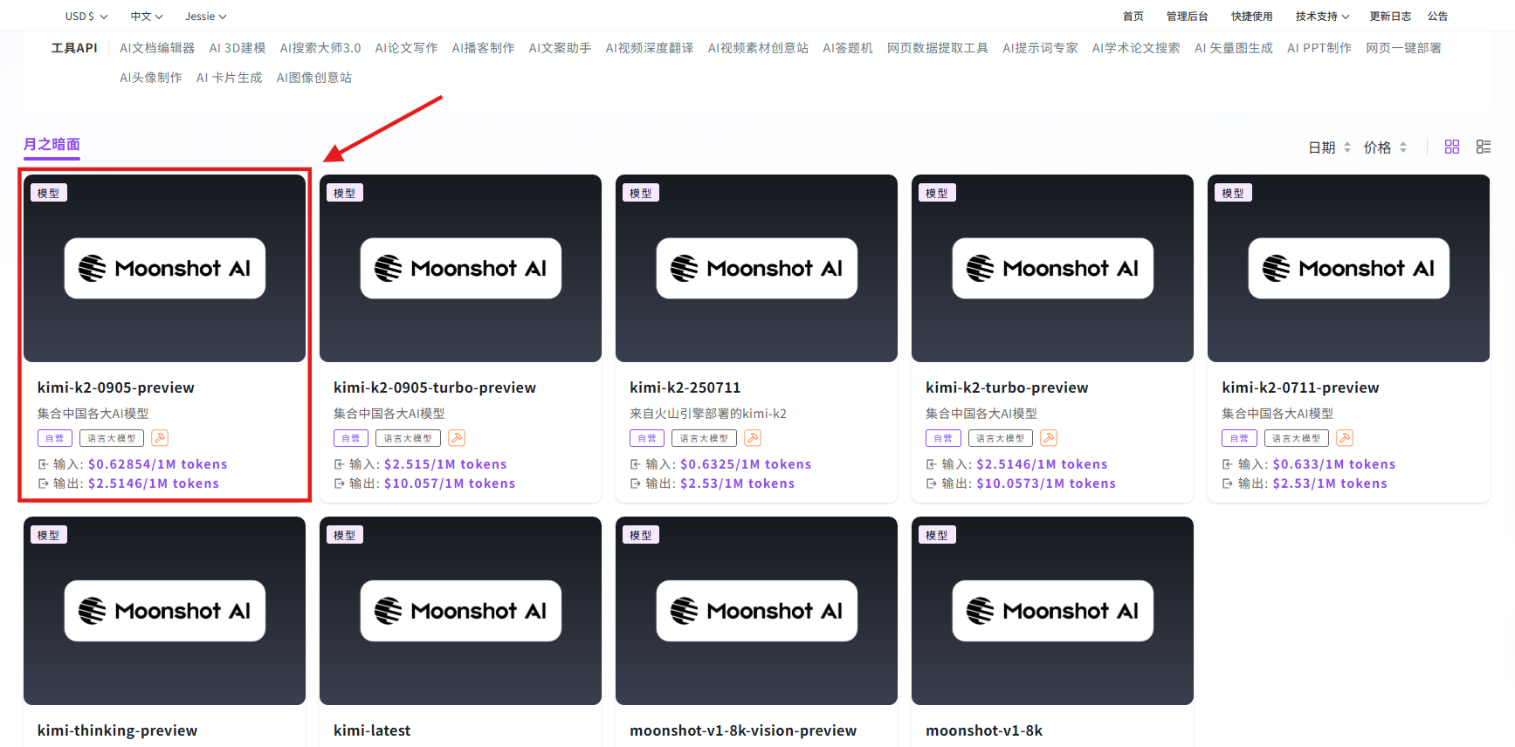Image resolution: width=1515 pixels, height=747 pixels.
Task: Open AI视频深度翻译 tool link
Action: click(x=650, y=48)
